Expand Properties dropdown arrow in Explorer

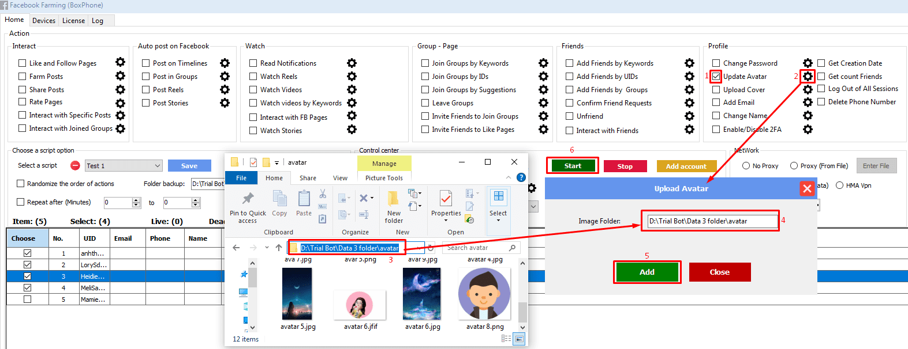tap(446, 220)
